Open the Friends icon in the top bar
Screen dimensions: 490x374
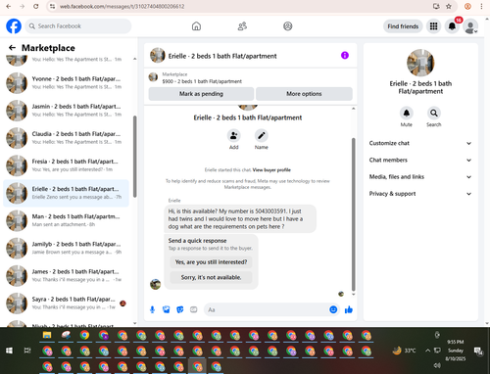tap(242, 26)
